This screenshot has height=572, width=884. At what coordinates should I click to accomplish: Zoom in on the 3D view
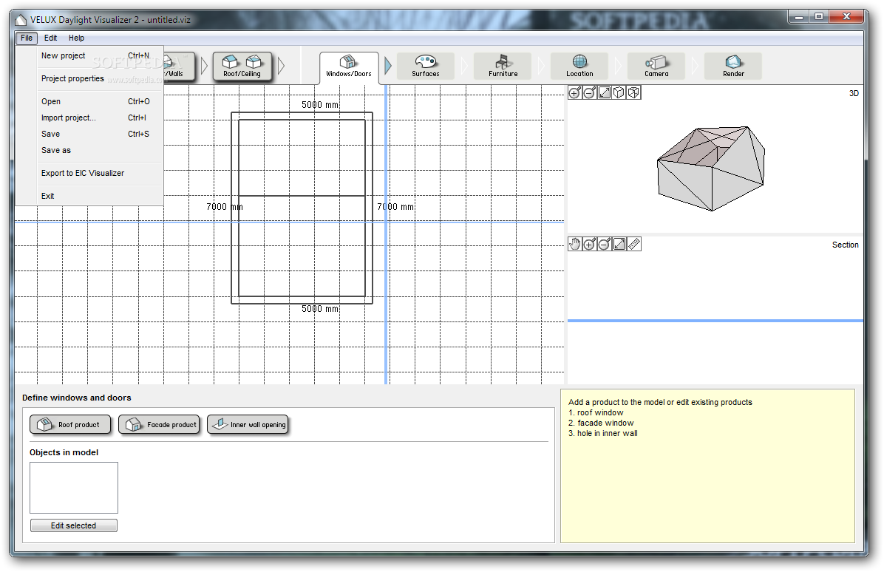(x=574, y=93)
